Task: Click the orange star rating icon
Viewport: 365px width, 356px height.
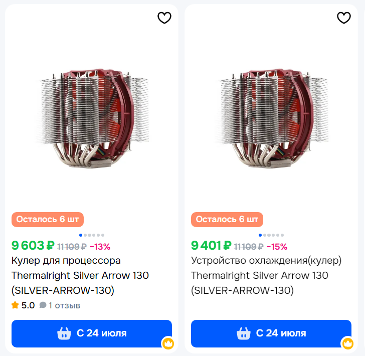Action: [15, 305]
